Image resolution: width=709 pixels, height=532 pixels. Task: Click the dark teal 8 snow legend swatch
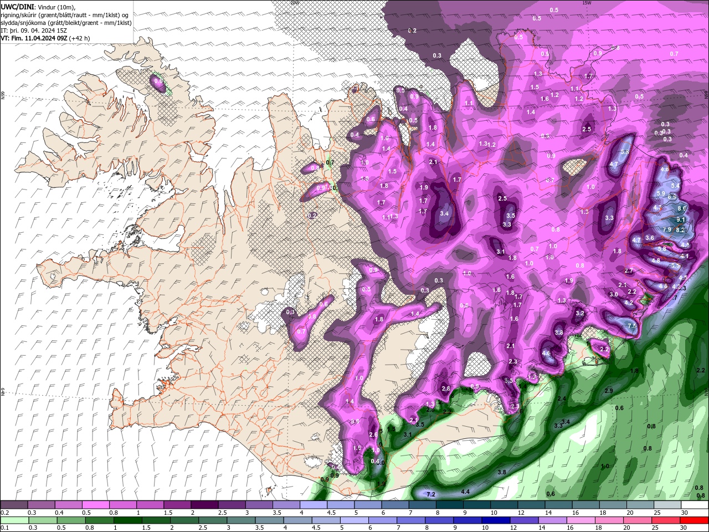(x=449, y=505)
